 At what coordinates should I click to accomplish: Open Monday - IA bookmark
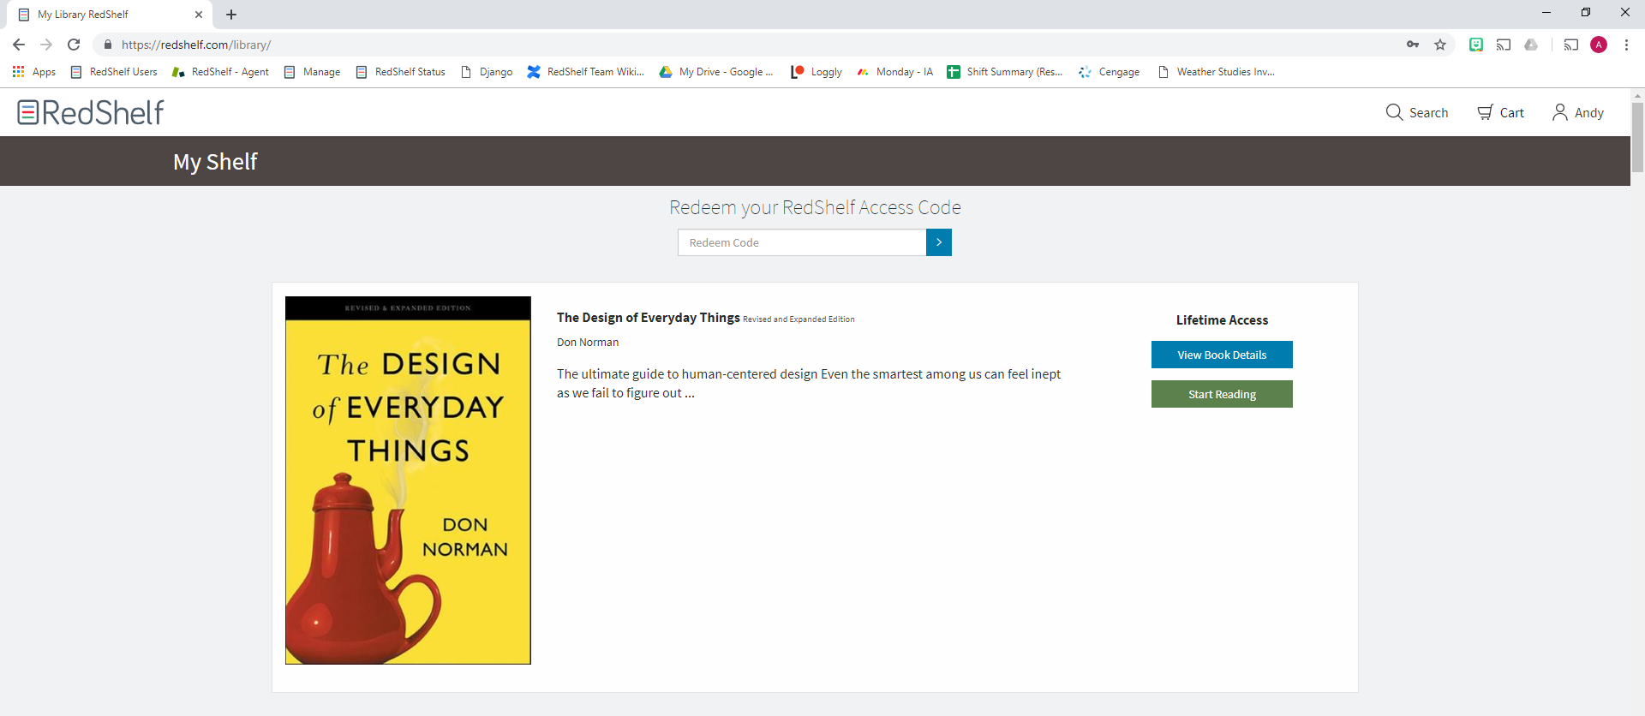tap(894, 72)
